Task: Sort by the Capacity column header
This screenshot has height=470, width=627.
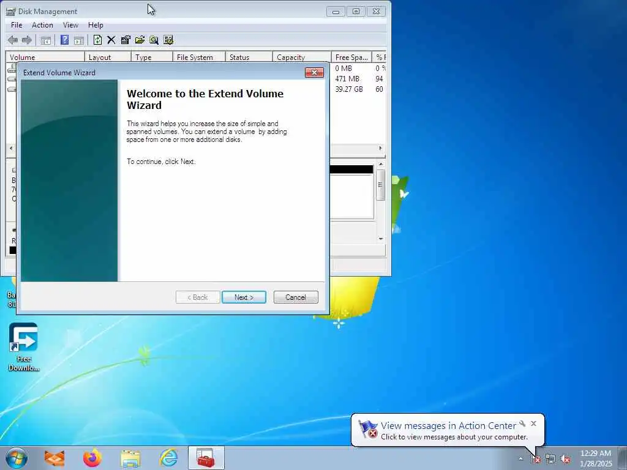Action: pos(302,58)
